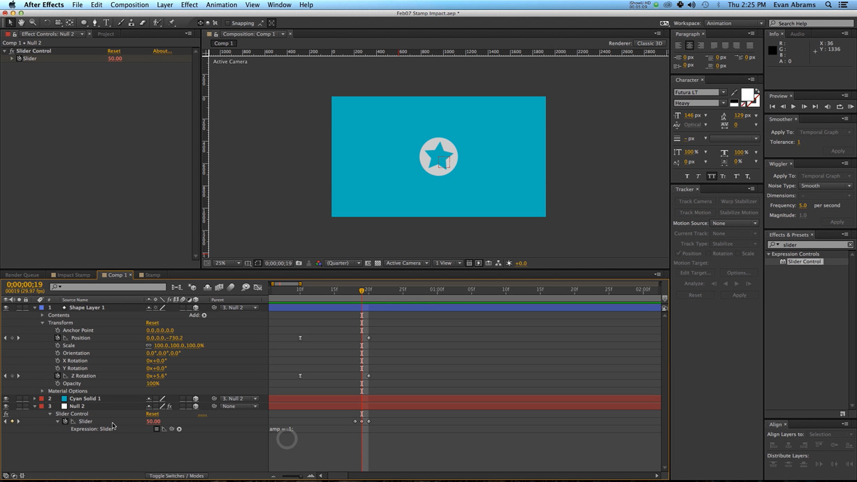857x482 pixels.
Task: Open the Animation menu
Action: coord(222,5)
